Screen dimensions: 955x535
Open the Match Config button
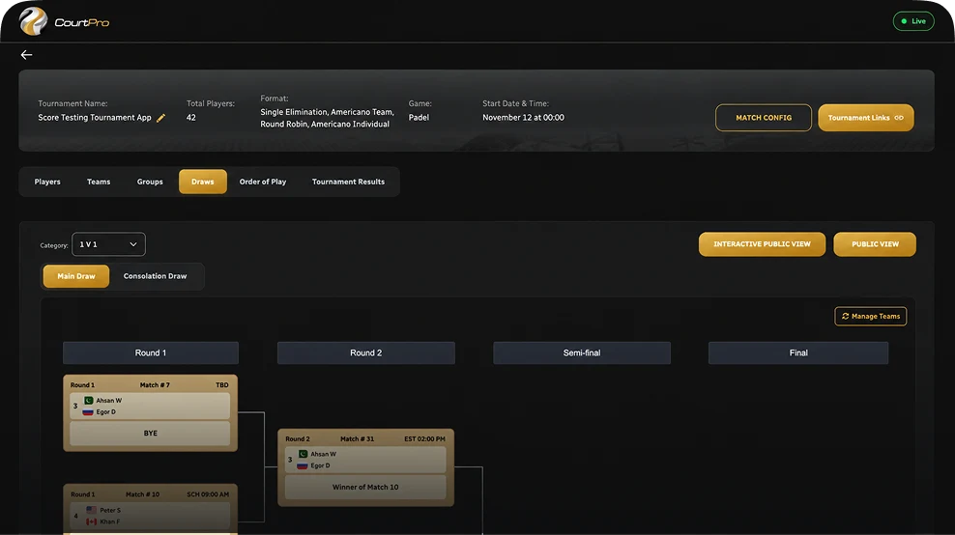764,118
